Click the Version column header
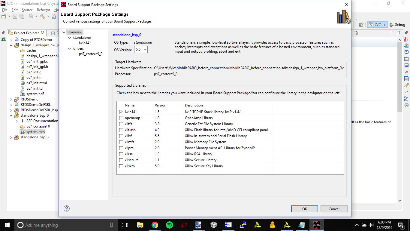The height and width of the screenshot is (231, 410). [x=168, y=105]
